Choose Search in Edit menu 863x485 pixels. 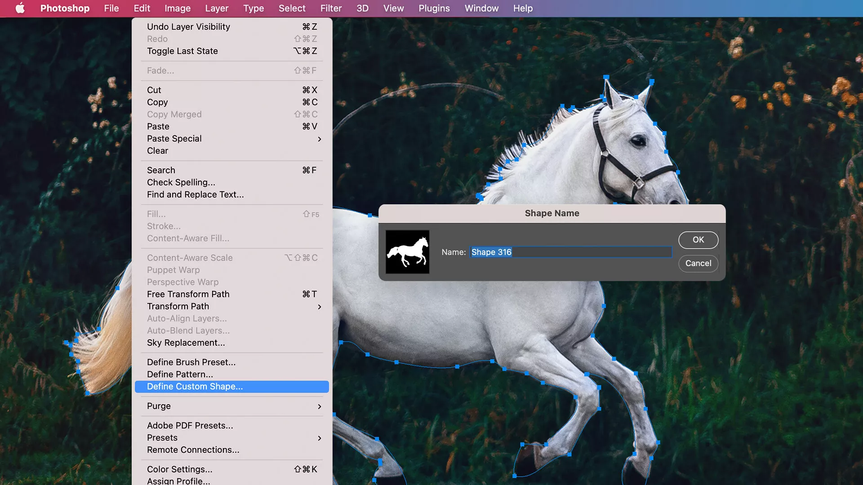[232, 170]
